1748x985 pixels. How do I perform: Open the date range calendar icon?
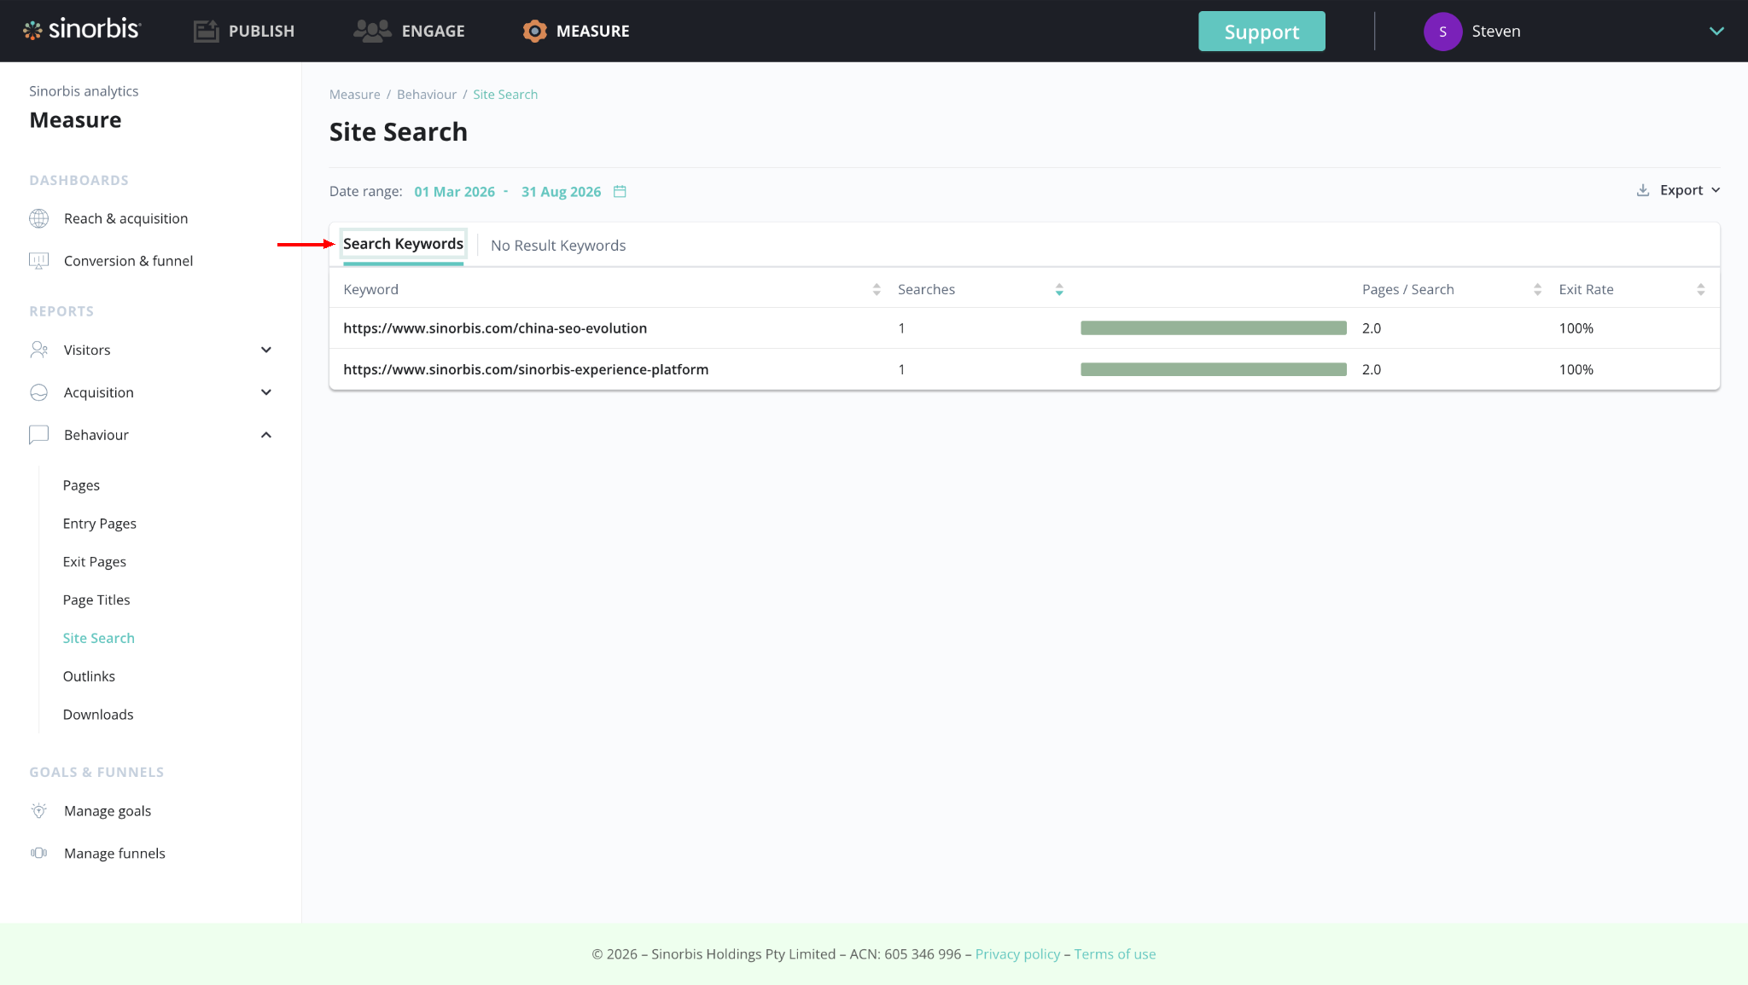(621, 192)
